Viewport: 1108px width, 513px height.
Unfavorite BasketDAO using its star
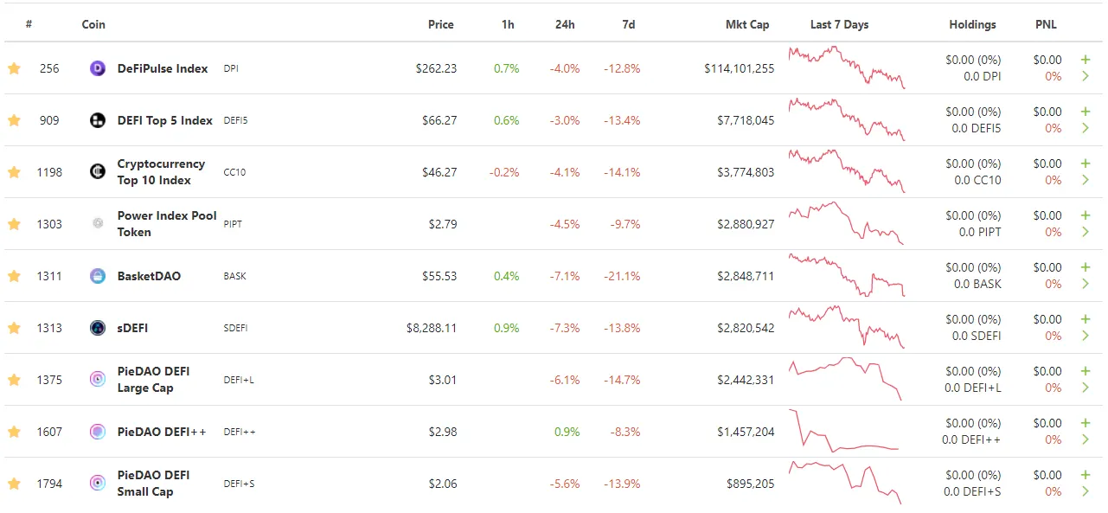[x=14, y=276]
